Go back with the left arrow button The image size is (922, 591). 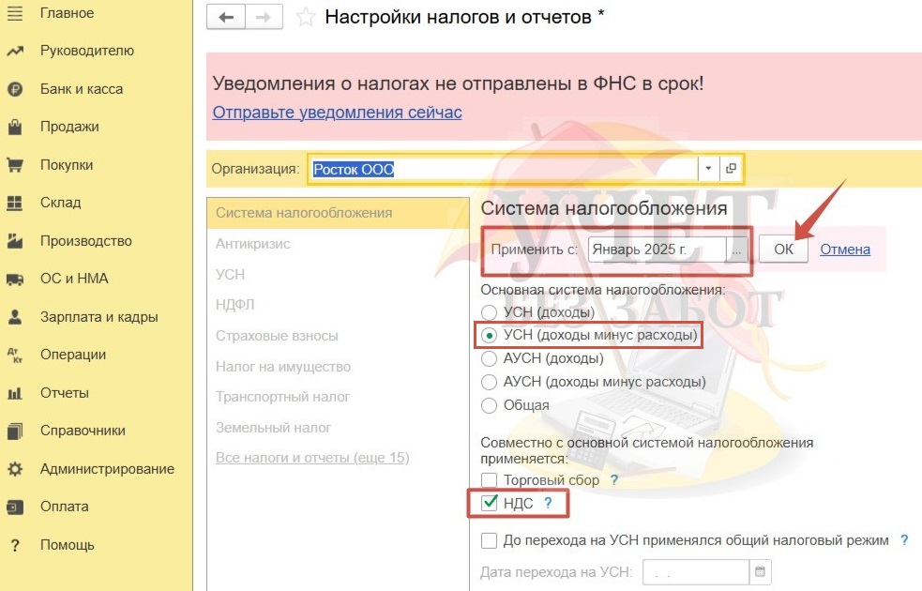[x=226, y=17]
